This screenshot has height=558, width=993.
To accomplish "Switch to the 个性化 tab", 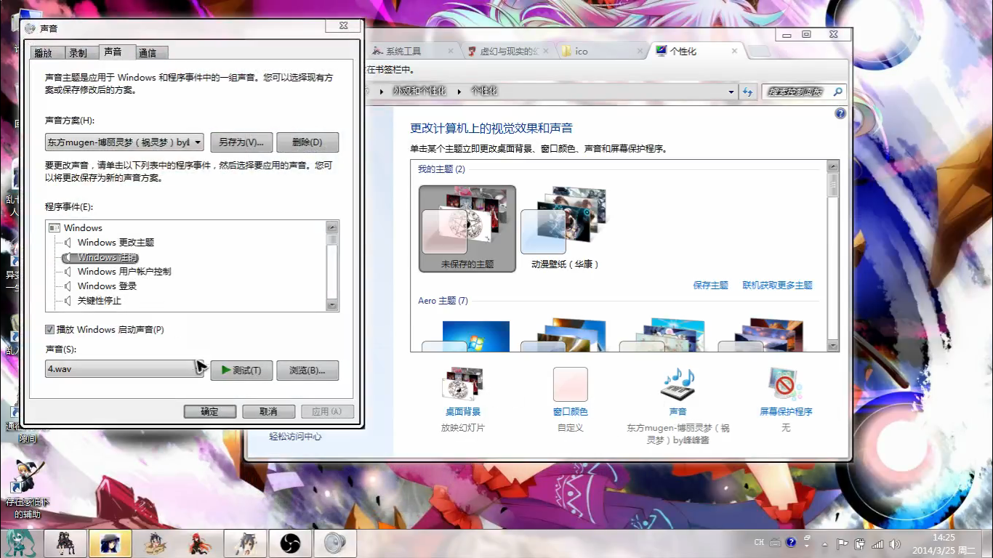I will point(696,52).
